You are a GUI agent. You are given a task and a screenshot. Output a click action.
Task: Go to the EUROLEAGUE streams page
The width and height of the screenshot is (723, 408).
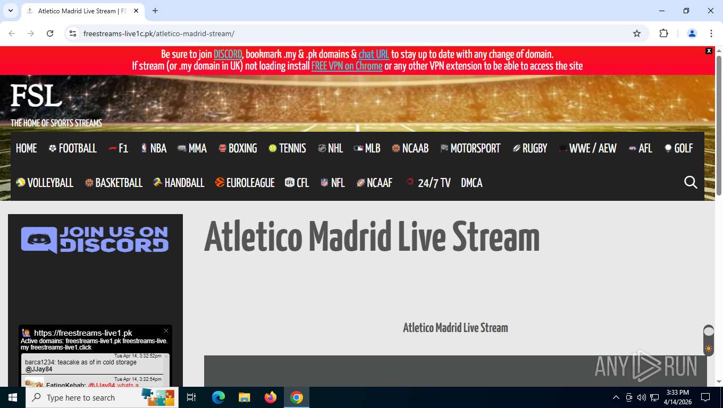coord(245,183)
